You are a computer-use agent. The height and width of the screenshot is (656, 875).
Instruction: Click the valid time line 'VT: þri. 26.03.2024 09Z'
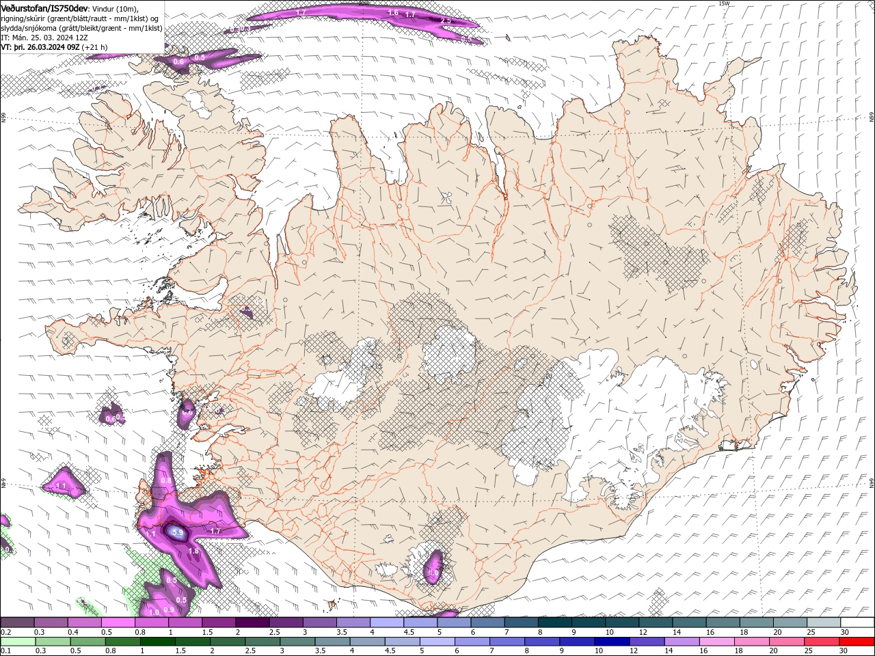(x=40, y=47)
